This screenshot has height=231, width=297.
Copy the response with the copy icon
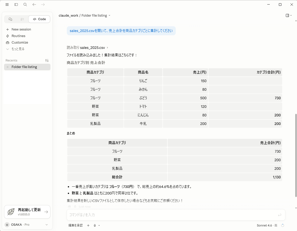click(69, 207)
